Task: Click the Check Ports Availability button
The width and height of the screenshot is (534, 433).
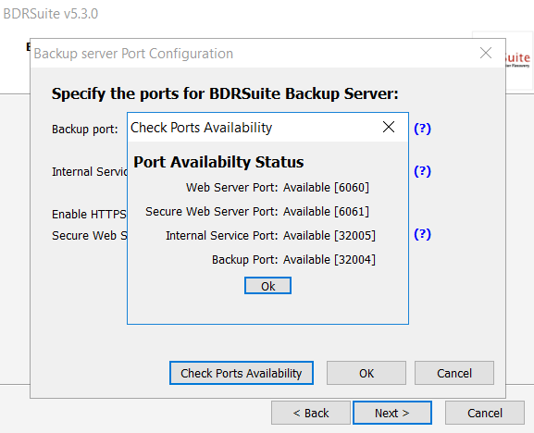Action: 242,373
